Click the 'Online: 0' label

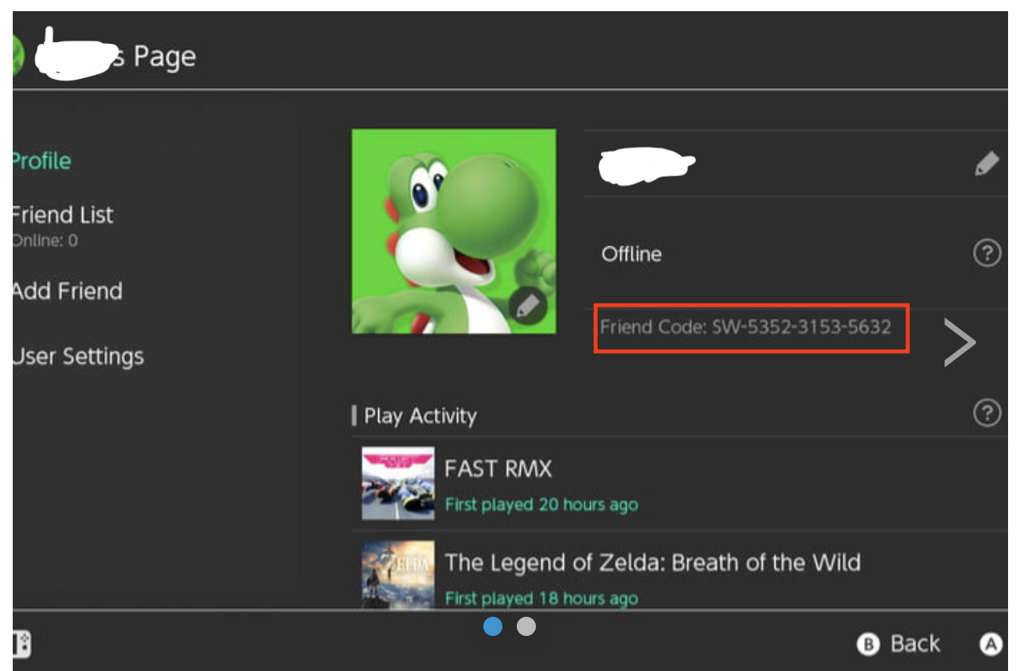click(45, 241)
